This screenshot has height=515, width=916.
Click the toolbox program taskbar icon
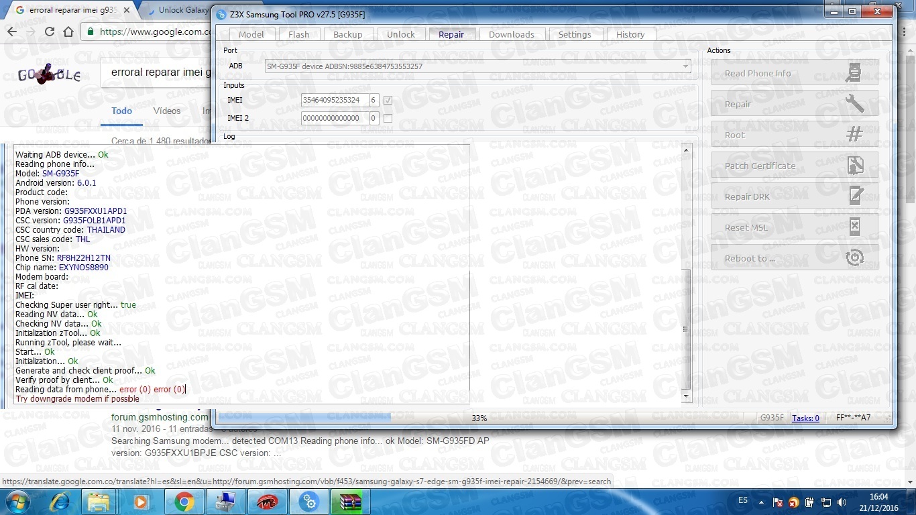coord(225,501)
